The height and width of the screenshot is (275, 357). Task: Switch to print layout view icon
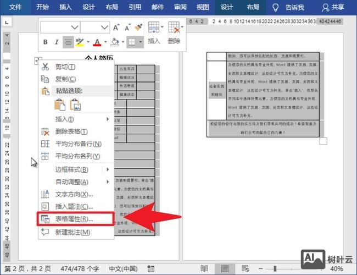(x=225, y=269)
